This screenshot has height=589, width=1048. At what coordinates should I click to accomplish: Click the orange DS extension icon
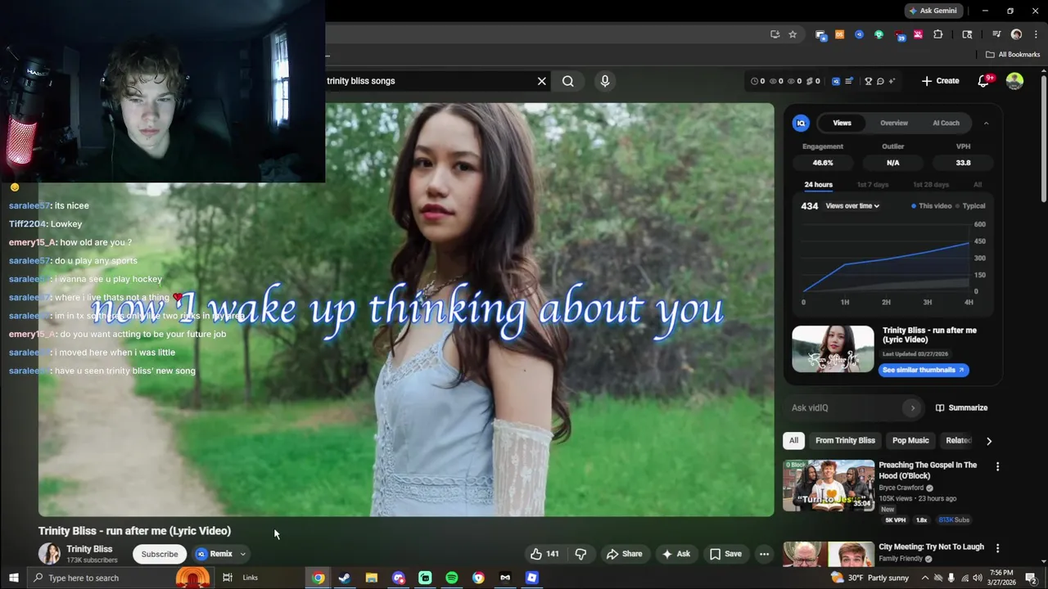(x=839, y=34)
